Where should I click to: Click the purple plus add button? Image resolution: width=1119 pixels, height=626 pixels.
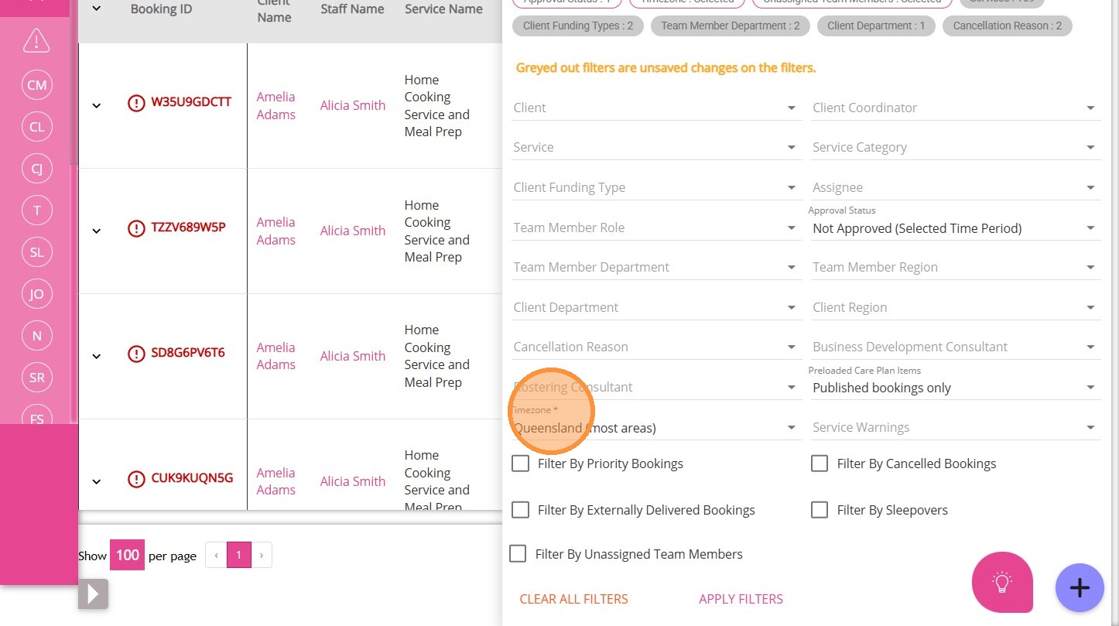point(1079,588)
